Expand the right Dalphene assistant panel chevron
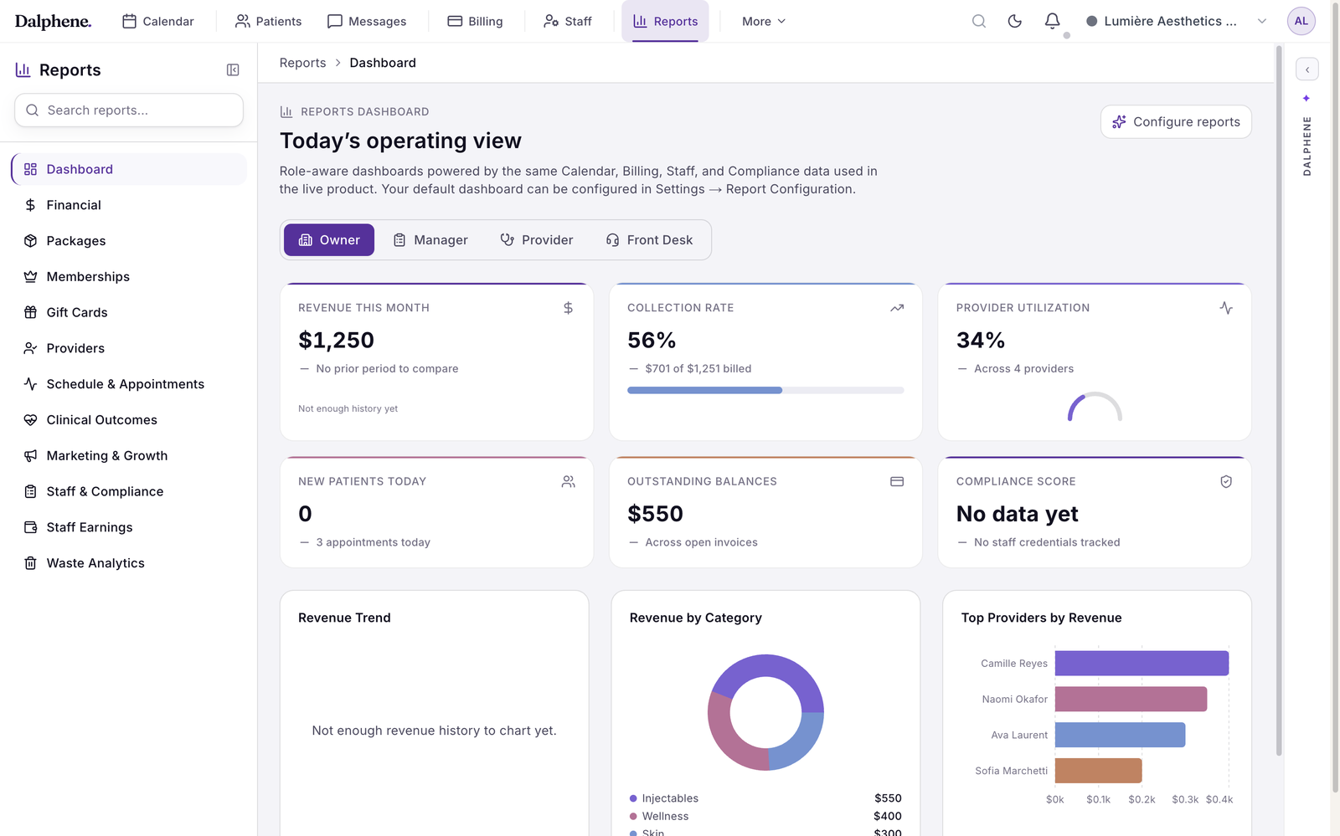 (x=1306, y=69)
